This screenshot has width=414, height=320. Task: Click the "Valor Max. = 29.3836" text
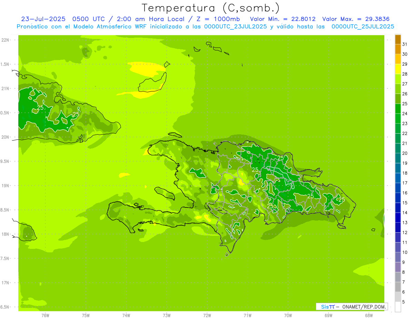point(356,19)
